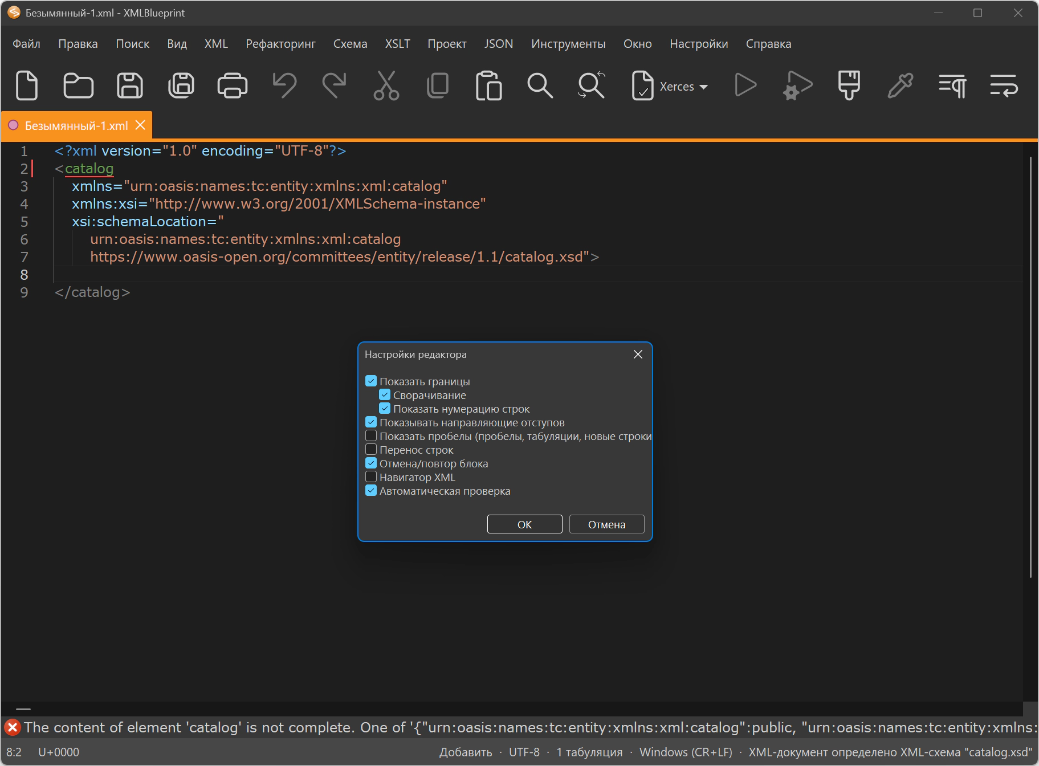Open Find and Replace icon

[x=592, y=86]
